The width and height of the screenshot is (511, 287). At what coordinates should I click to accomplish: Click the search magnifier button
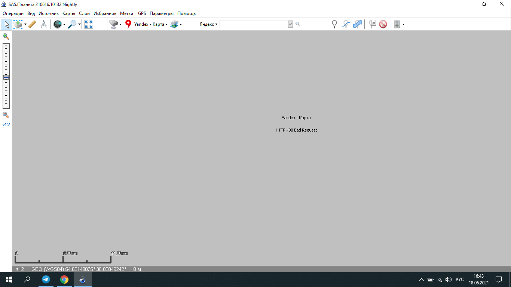[298, 24]
